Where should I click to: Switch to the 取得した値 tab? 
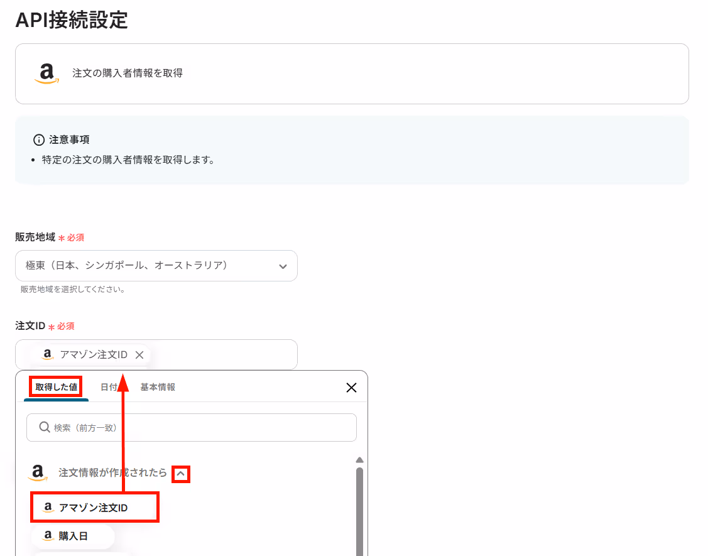56,387
